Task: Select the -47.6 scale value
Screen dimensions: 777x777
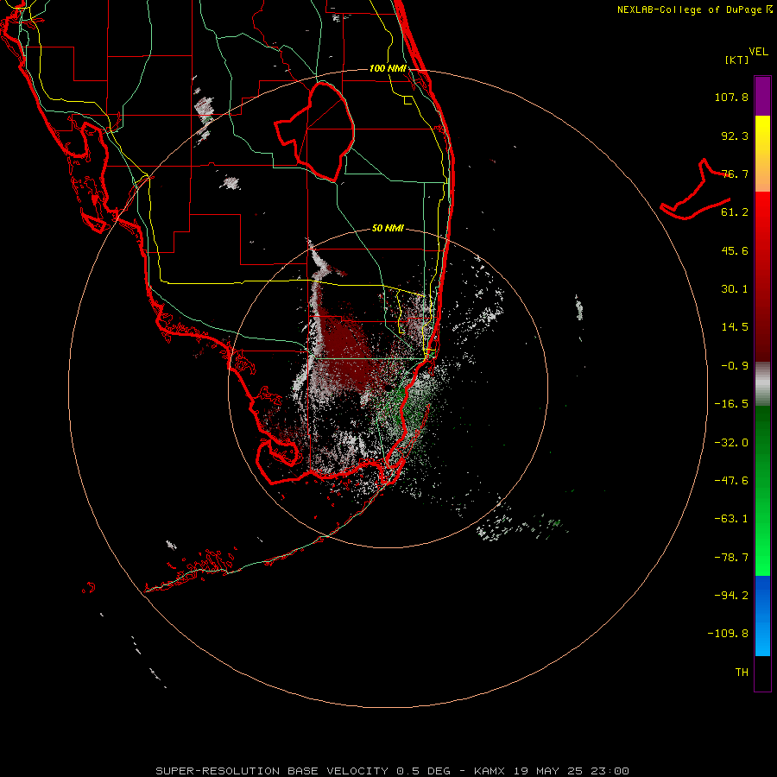Action: tap(731, 481)
